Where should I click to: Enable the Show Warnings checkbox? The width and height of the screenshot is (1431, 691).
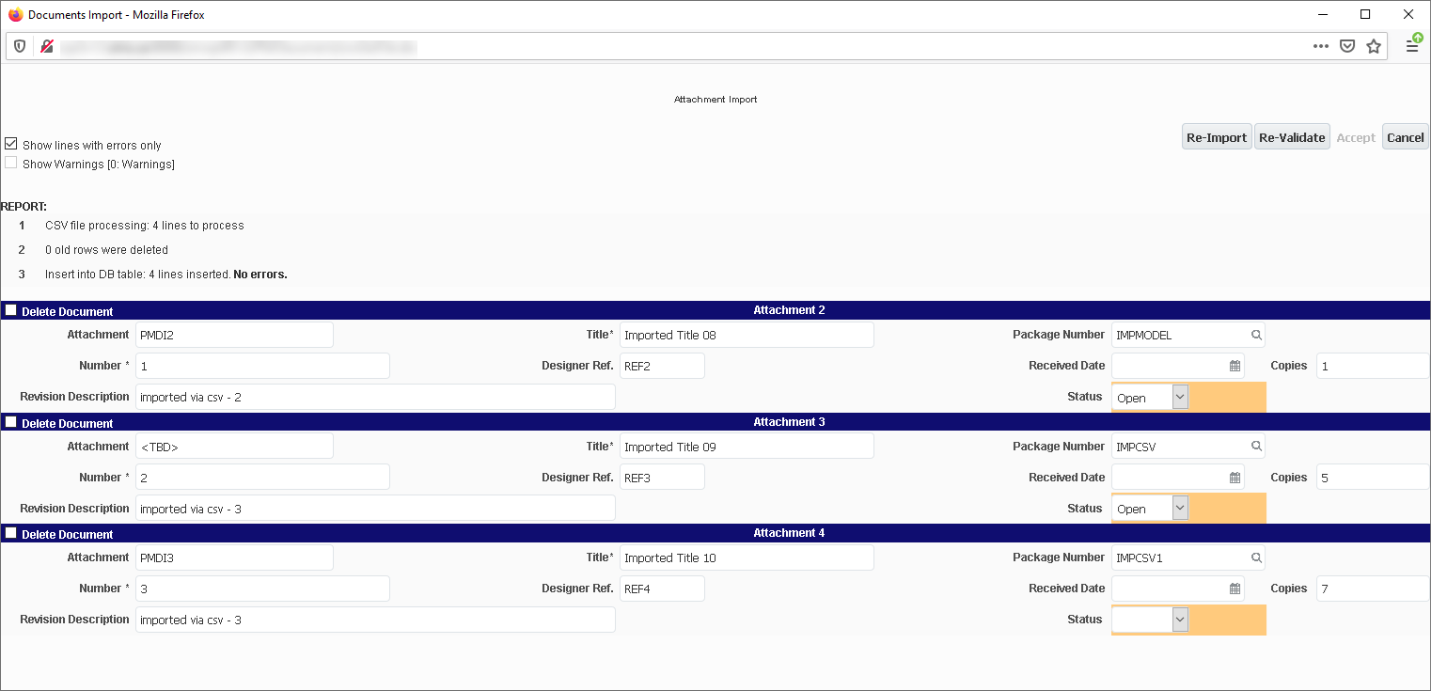click(10, 162)
